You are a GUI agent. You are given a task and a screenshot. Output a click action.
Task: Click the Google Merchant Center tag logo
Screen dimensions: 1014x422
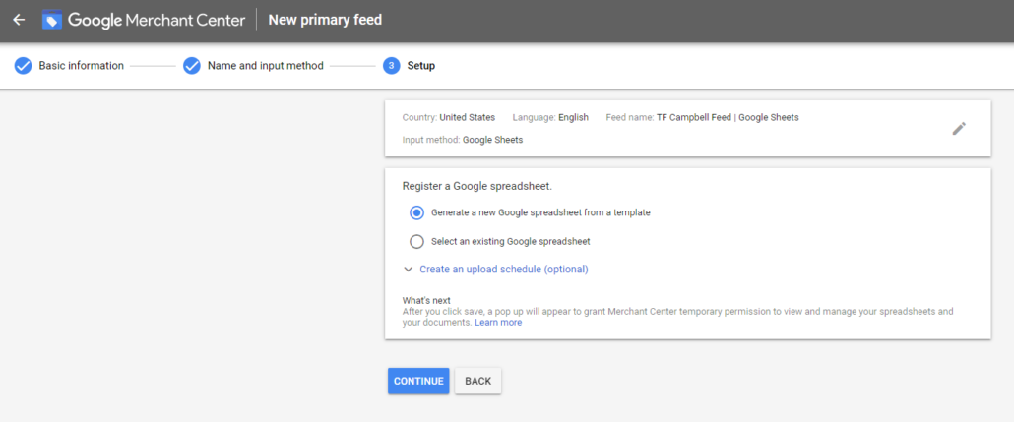[x=52, y=20]
